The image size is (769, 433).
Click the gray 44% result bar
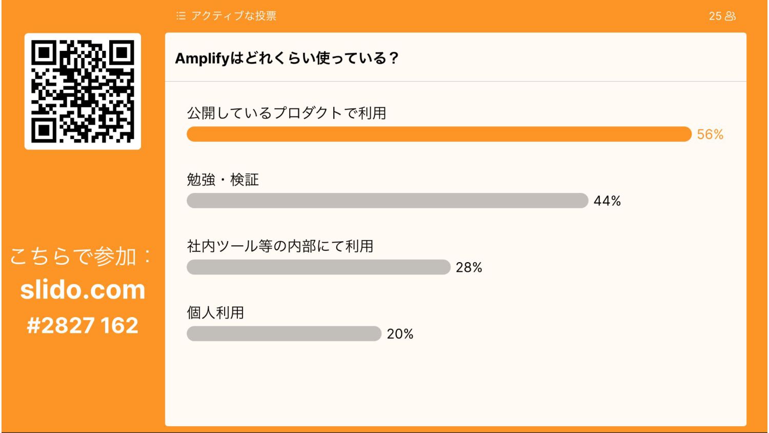[388, 201]
